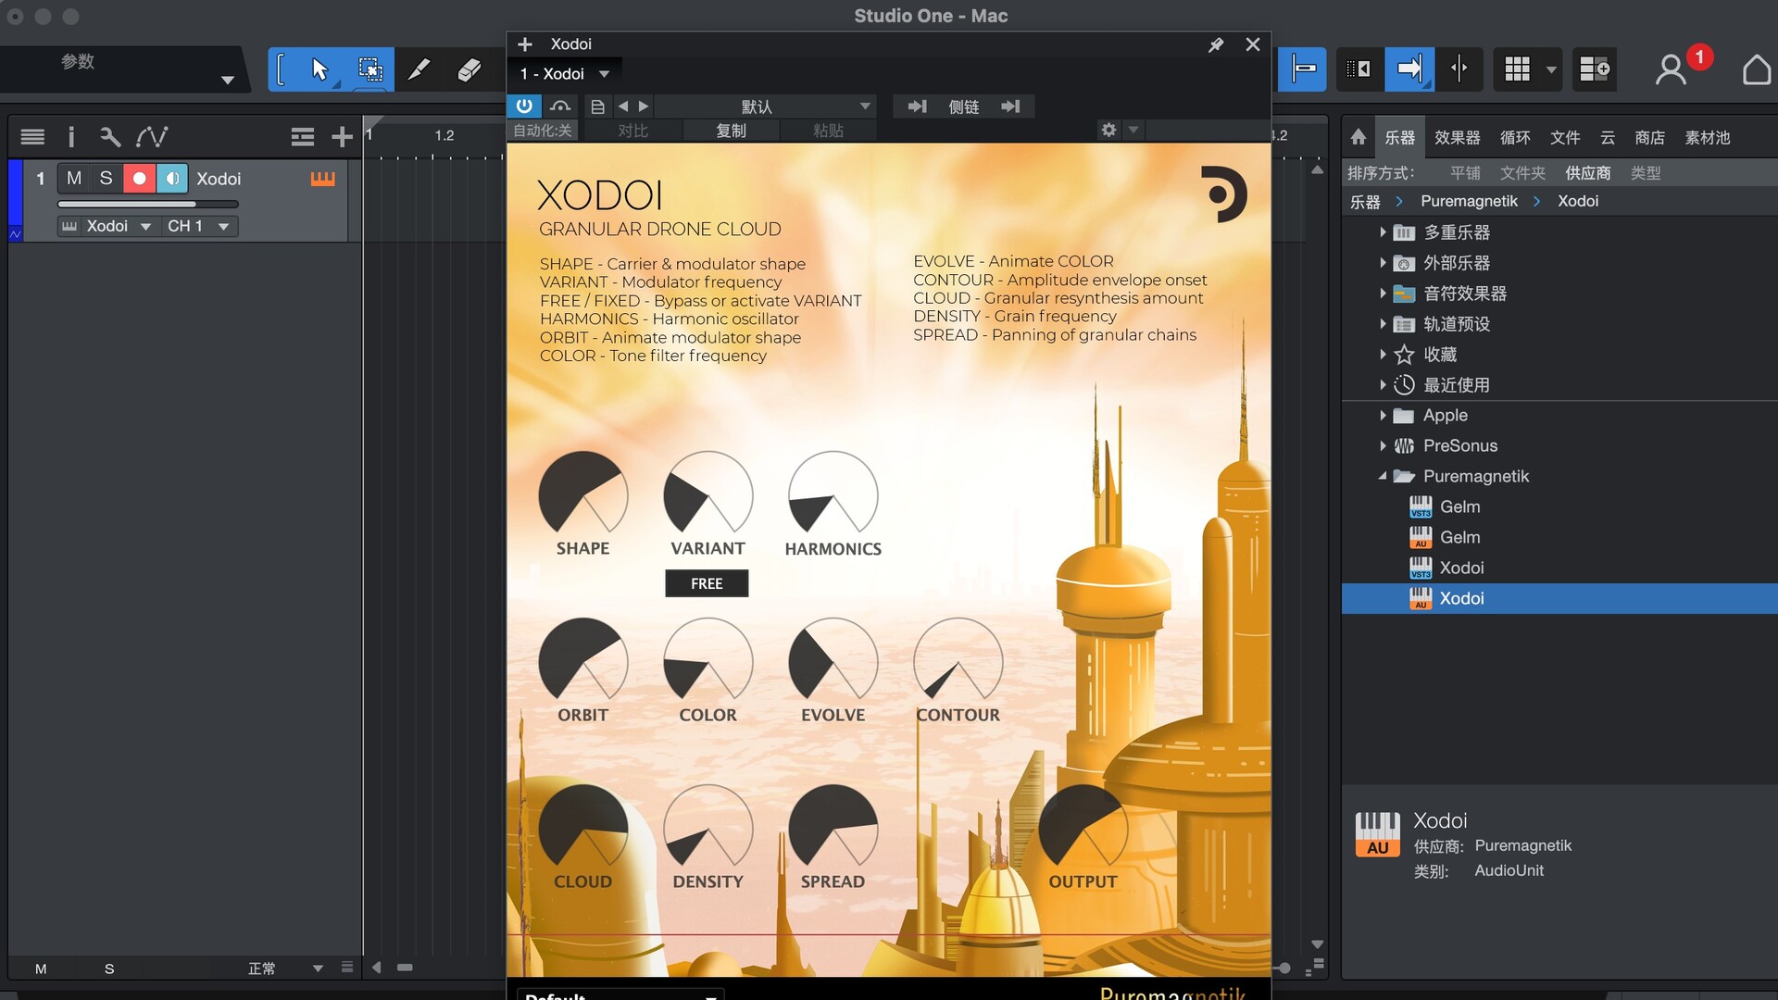Collapse the Puremagnetik folder
This screenshot has width=1778, height=1000.
pyautogui.click(x=1383, y=477)
